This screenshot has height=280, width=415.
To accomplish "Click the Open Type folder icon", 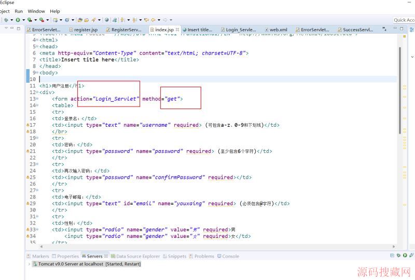I will click(x=80, y=20).
